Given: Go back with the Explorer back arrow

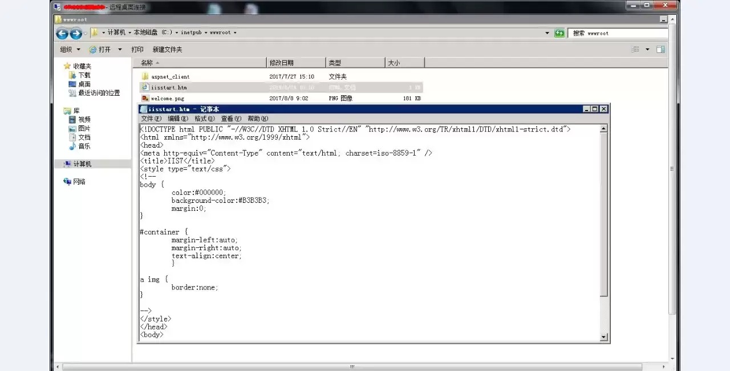Looking at the screenshot, I should tap(62, 33).
